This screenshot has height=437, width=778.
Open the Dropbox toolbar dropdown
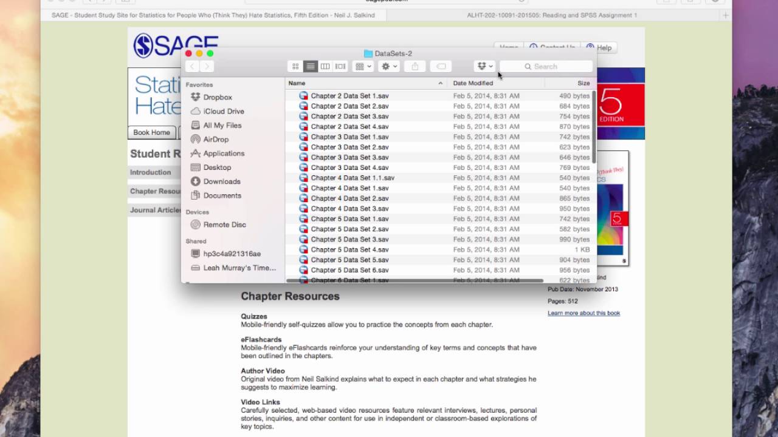[485, 66]
